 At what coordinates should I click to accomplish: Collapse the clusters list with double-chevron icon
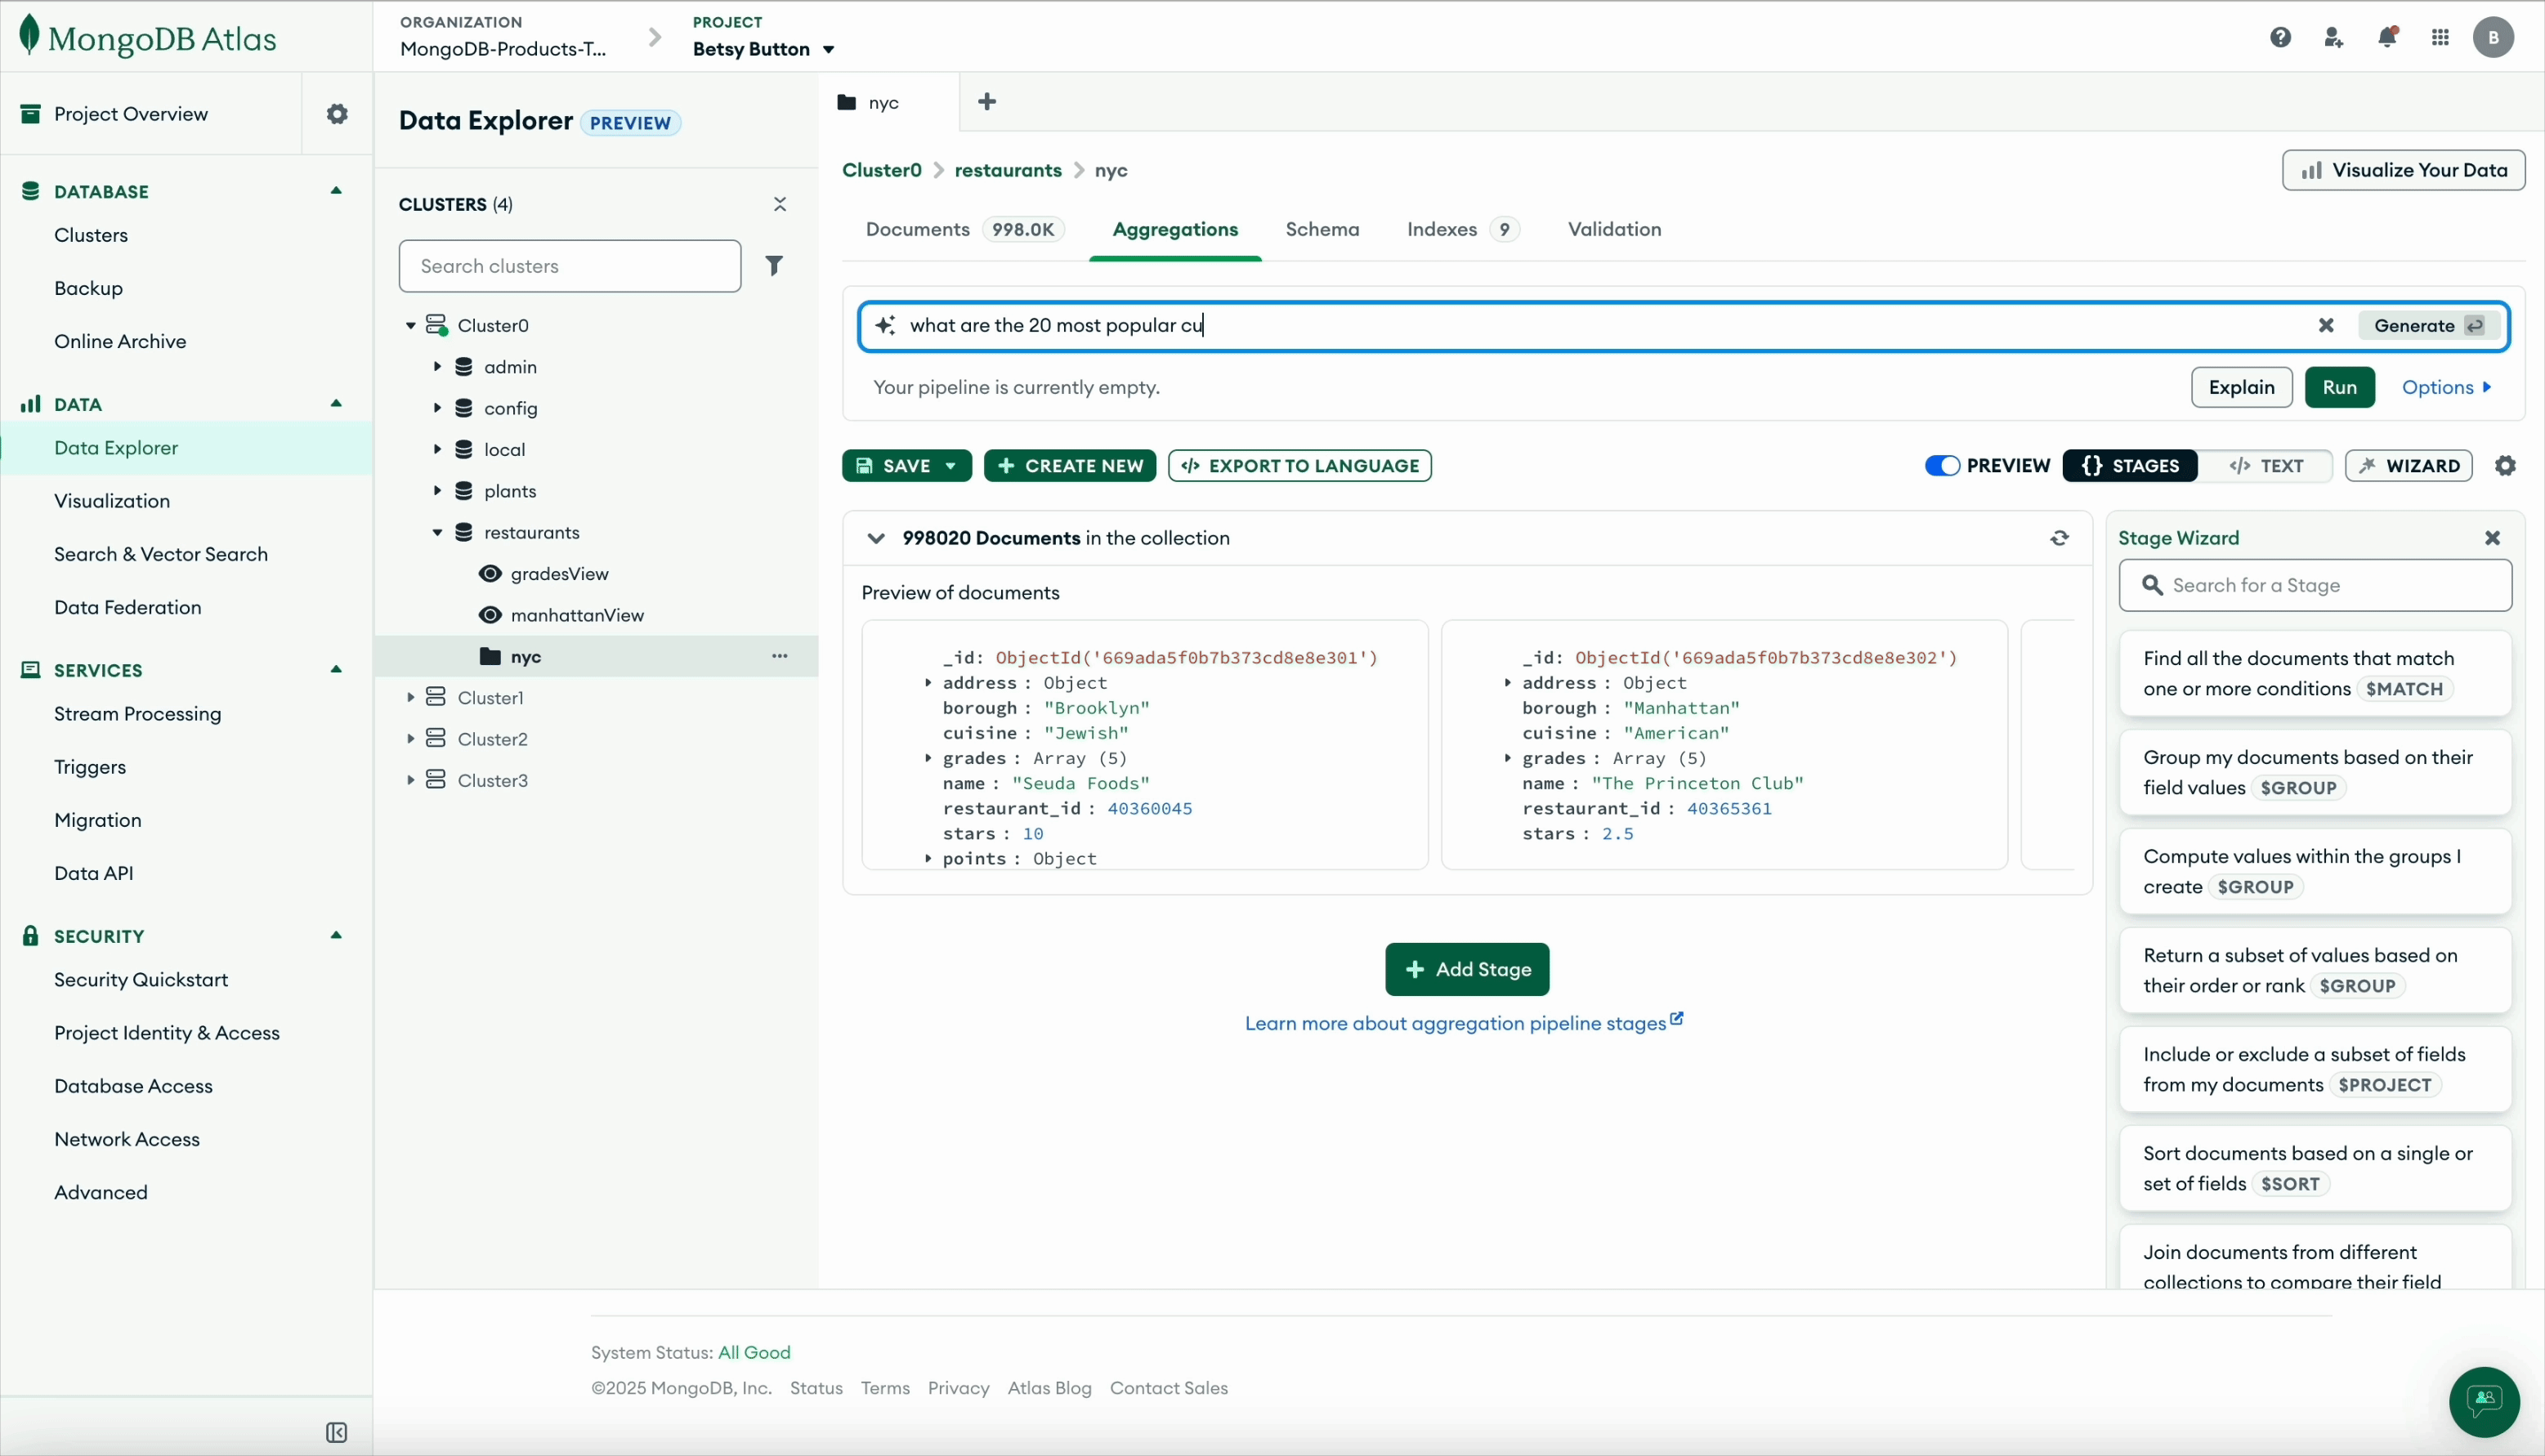pos(781,204)
